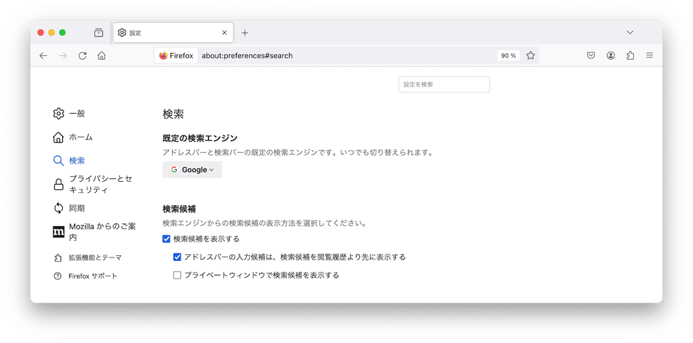The image size is (693, 343).
Task: Uncheck 検索候補を表示する checkbox
Action: click(x=166, y=239)
